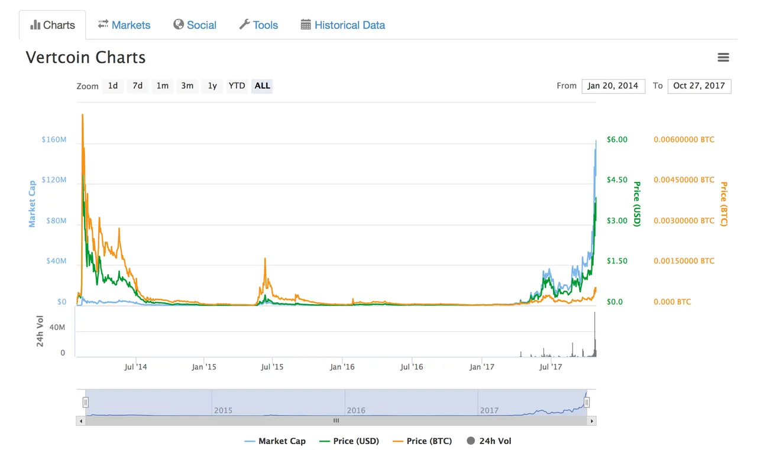Open the Historical Data tab
757x450 pixels.
343,25
